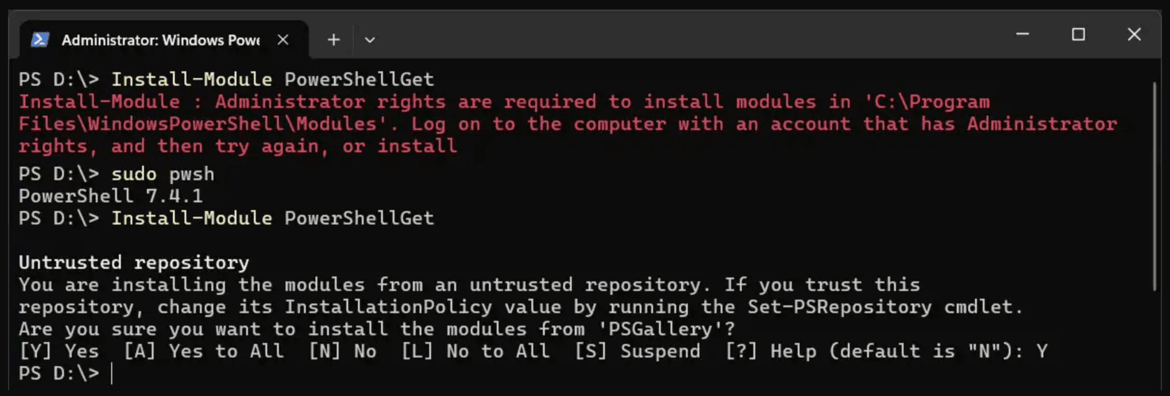1170x396 pixels.
Task: Click the '[Y] Yes' option text
Action: tap(59, 351)
